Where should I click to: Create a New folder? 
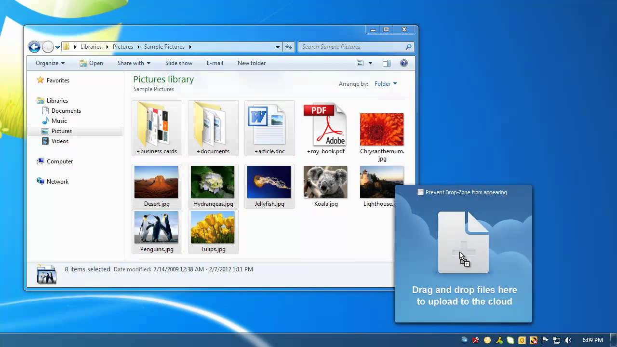(252, 63)
